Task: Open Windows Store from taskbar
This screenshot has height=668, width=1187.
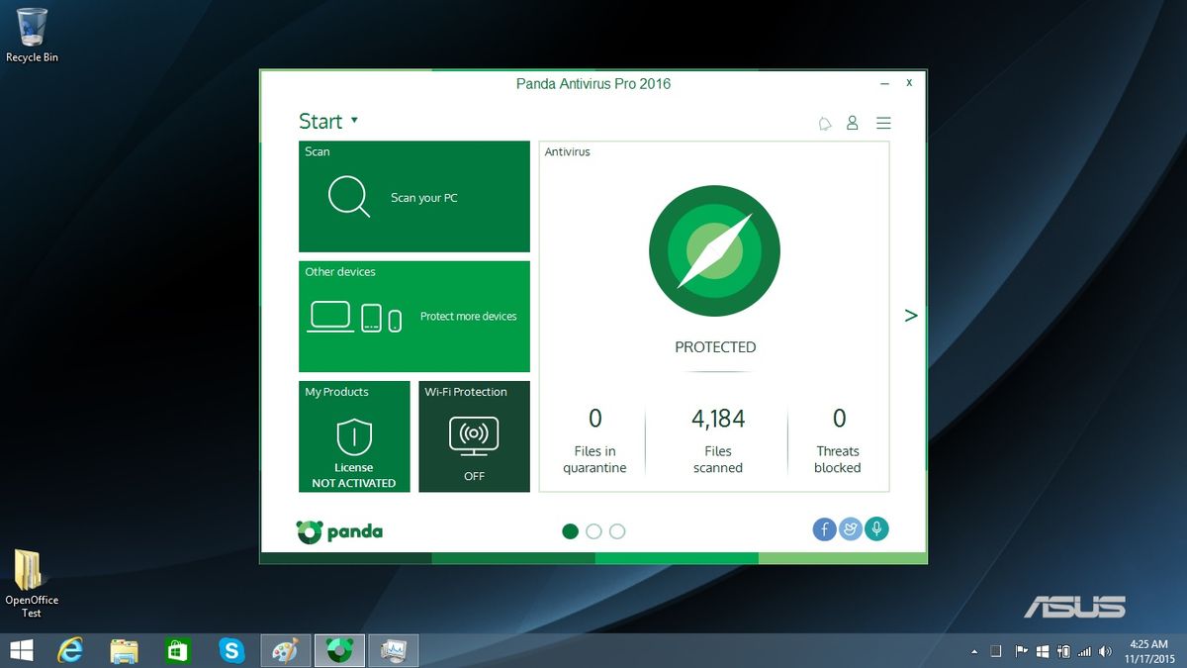Action: (x=178, y=650)
